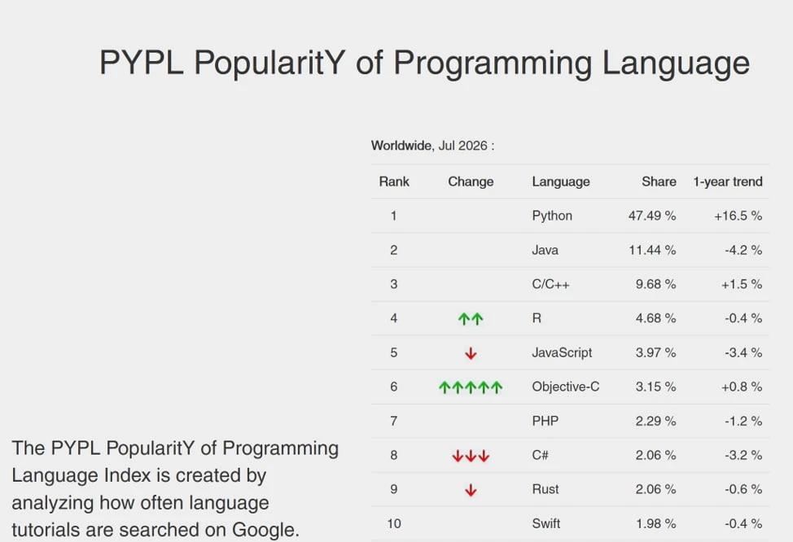This screenshot has height=542, width=793.
Task: Click Objective-C's trend value +0.8 %
Action: pyautogui.click(x=742, y=387)
